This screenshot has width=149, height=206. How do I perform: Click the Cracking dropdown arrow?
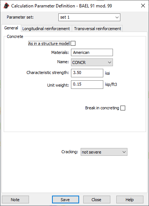coord(124,152)
